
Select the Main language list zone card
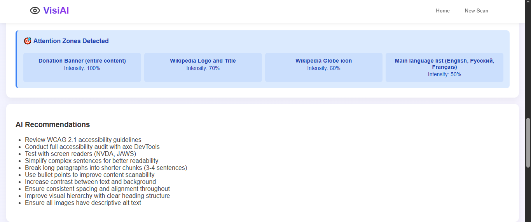[x=444, y=67]
